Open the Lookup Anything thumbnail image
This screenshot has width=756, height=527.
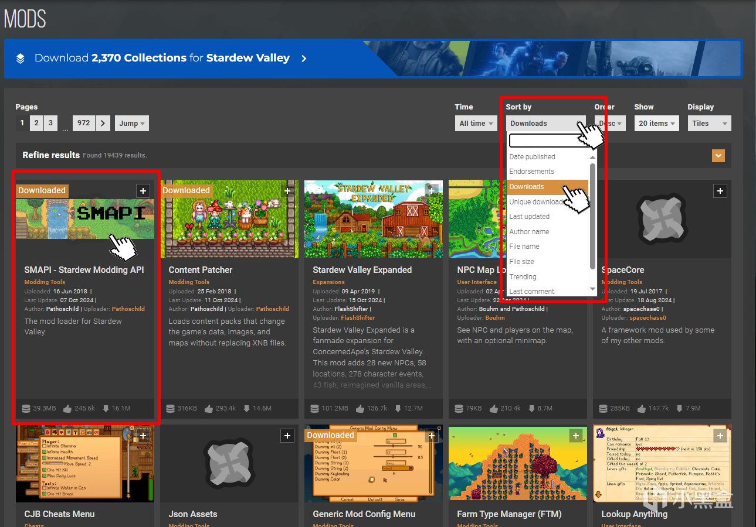662,464
